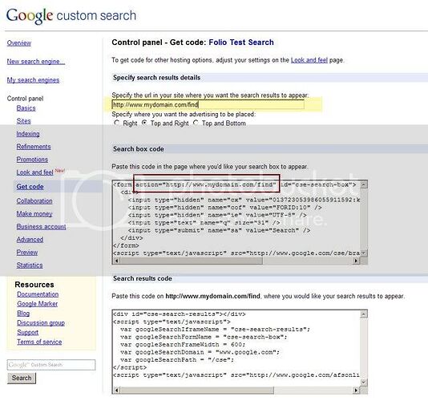Image resolution: width=428 pixels, height=401 pixels.
Task: Open the Documentation resource link
Action: coord(38,294)
